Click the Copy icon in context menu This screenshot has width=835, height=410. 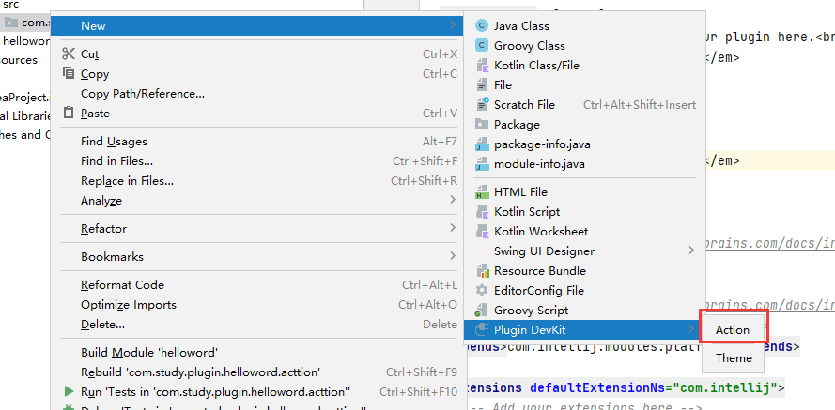69,73
